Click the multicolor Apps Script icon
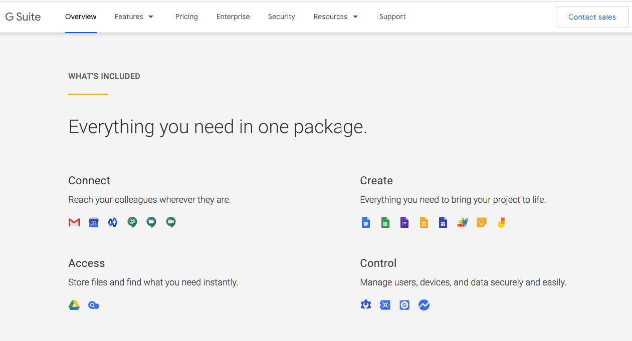This screenshot has height=341, width=632. point(463,222)
